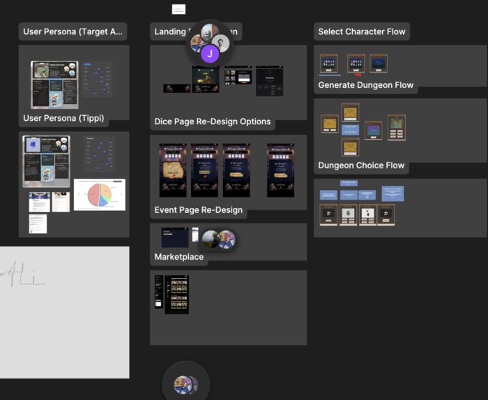Select the second Select Character Flow frame
The width and height of the screenshot is (488, 400).
click(x=356, y=64)
